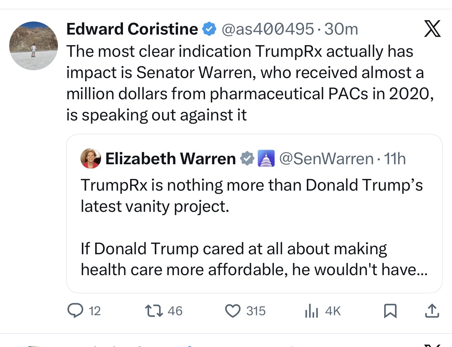The height and width of the screenshot is (347, 452).
Task: Click the Capitol government affiliation badge
Action: pos(266,159)
